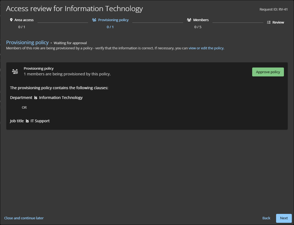
Task: Switch to the Members step
Action: (201, 20)
